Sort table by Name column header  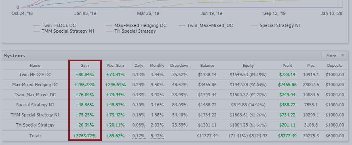click(35, 66)
